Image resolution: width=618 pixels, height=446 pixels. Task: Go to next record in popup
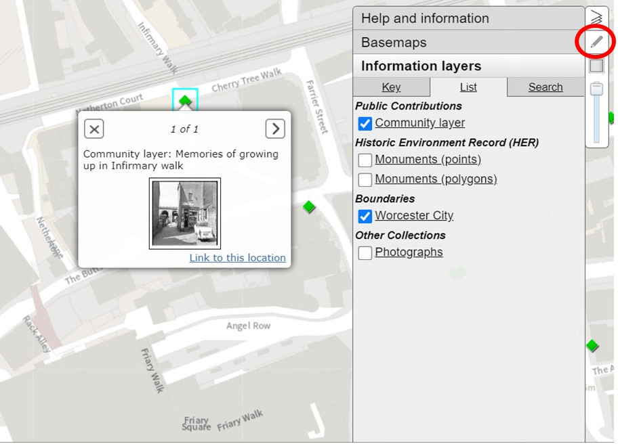point(274,129)
